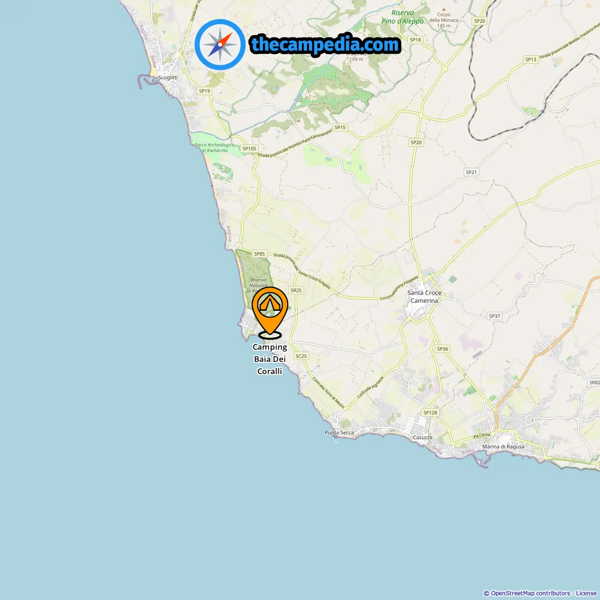Click the Casuzze place label
The image size is (600, 600).
point(423,438)
